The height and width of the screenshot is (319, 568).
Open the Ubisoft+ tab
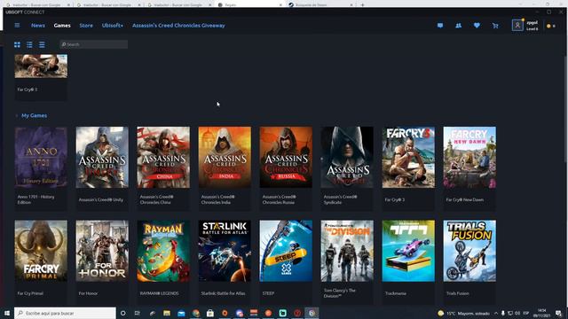coord(113,26)
